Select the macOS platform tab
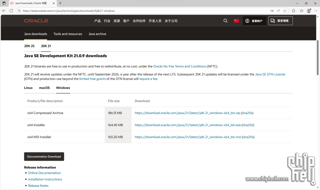320x190 pixels. [44, 88]
